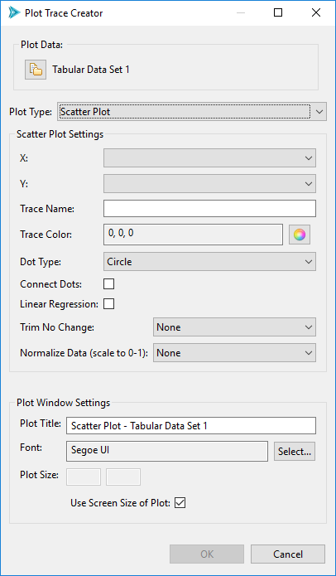Screen dimensions: 336x576
Task: Enable the Linear Regression checkbox
Action: 109,304
